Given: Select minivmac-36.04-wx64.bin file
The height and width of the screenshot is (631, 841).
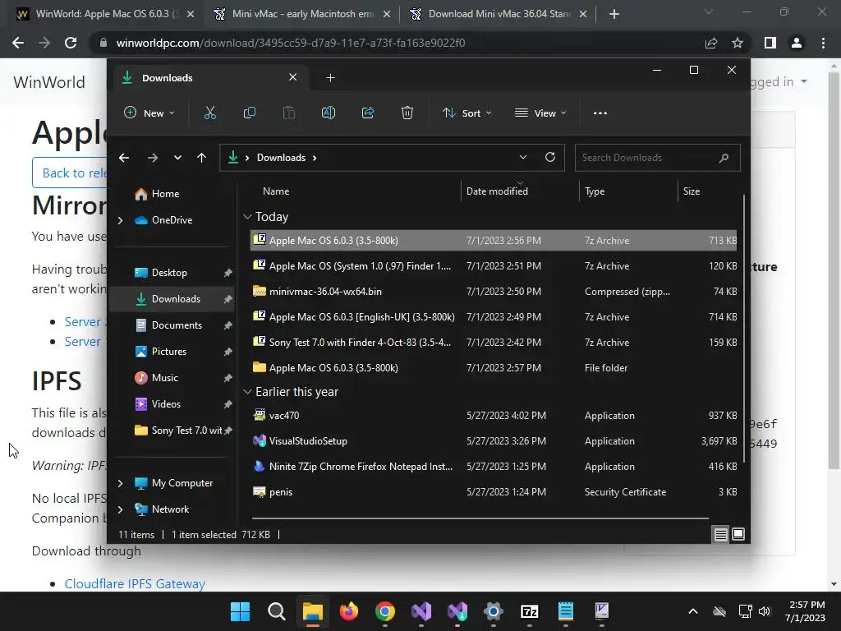Looking at the screenshot, I should (494, 292).
